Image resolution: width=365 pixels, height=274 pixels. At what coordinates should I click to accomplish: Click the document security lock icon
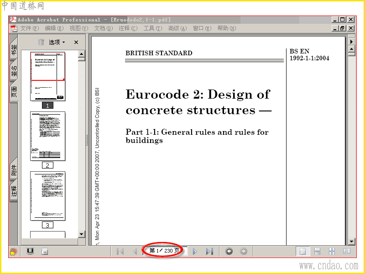pyautogui.click(x=14, y=252)
